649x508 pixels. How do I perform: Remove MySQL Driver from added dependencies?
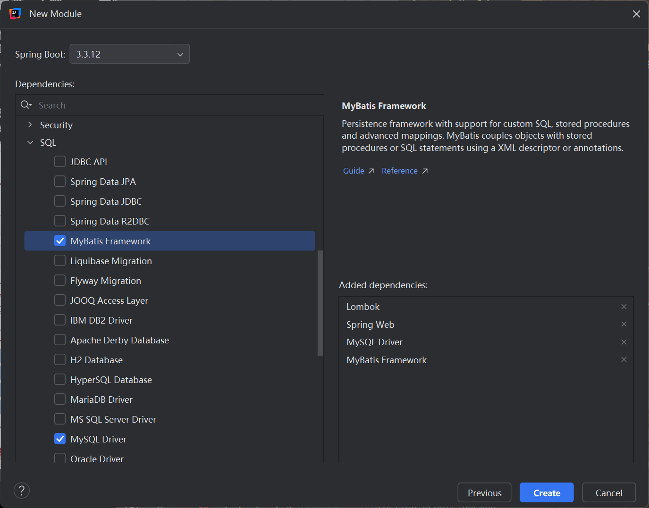(x=624, y=342)
